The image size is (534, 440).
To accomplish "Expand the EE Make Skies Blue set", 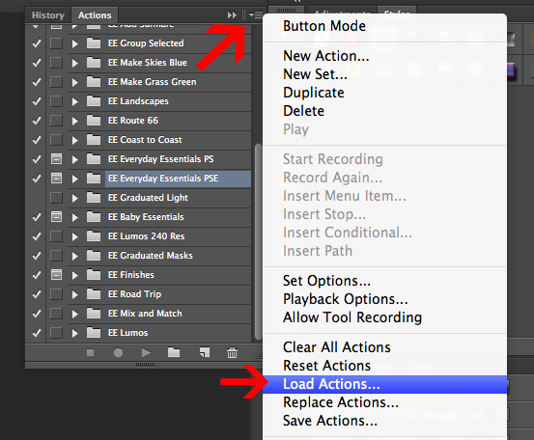I will tap(75, 63).
